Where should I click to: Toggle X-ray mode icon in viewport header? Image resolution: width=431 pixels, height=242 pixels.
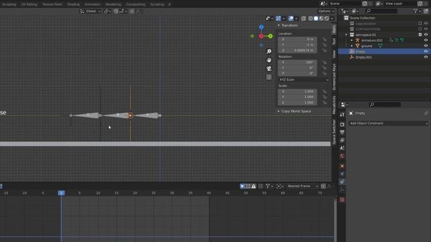coord(304,18)
